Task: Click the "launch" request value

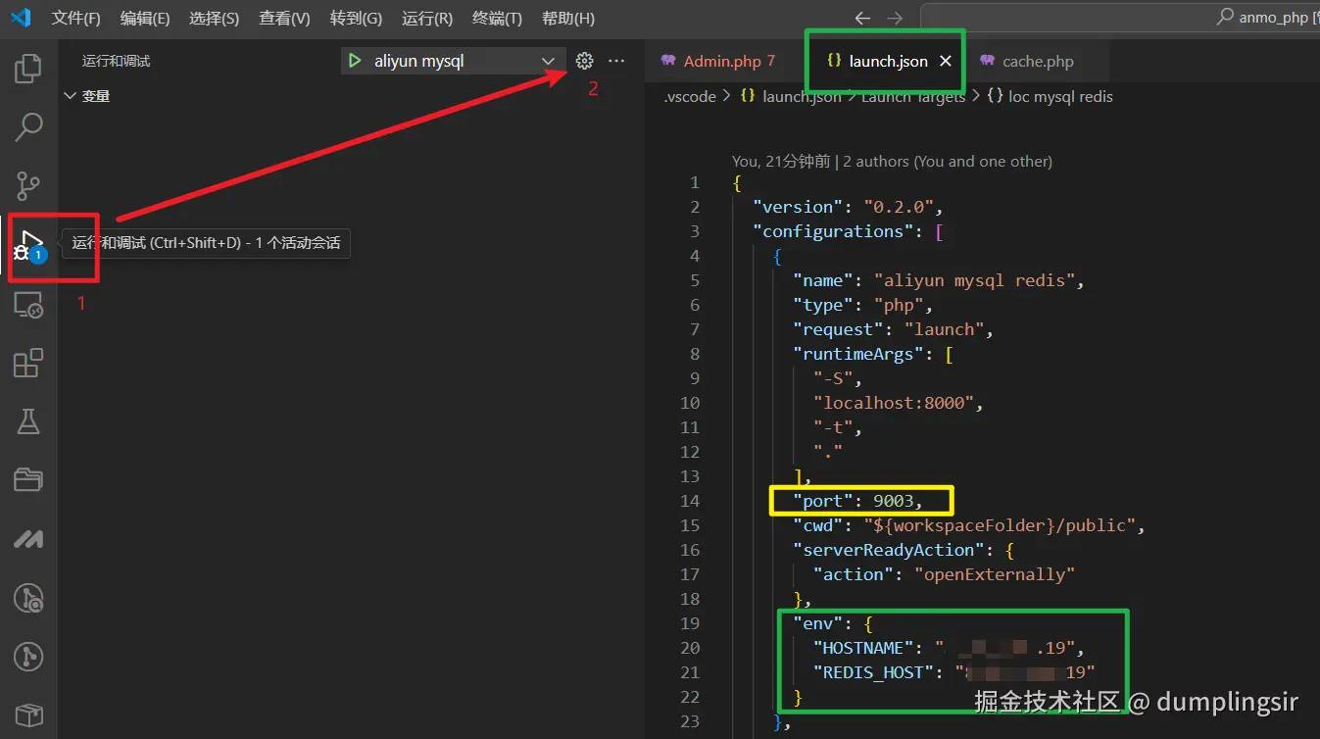Action: pos(944,329)
